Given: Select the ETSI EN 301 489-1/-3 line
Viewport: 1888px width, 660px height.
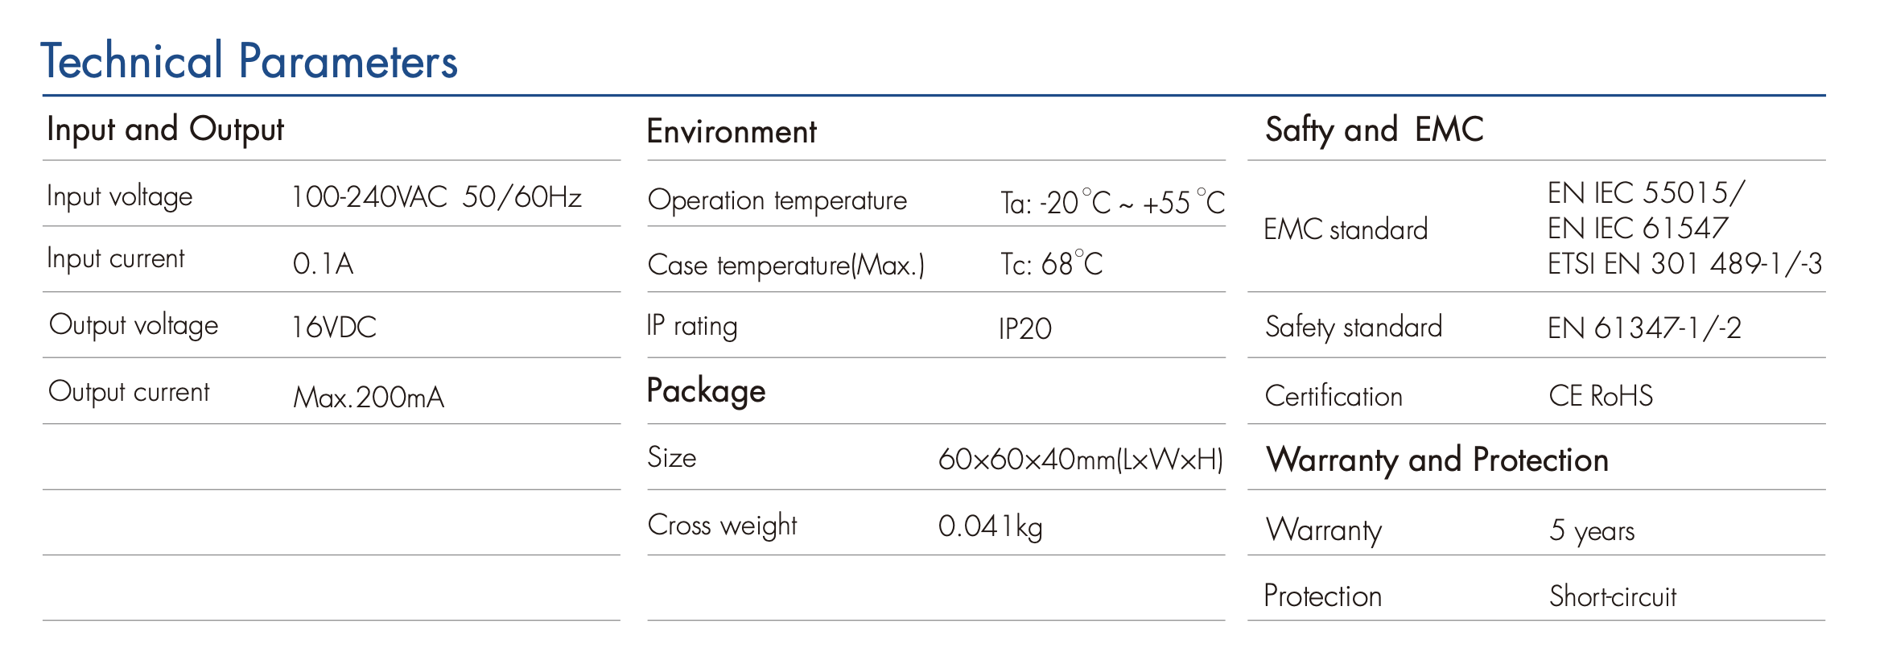Looking at the screenshot, I should pyautogui.click(x=1684, y=264).
